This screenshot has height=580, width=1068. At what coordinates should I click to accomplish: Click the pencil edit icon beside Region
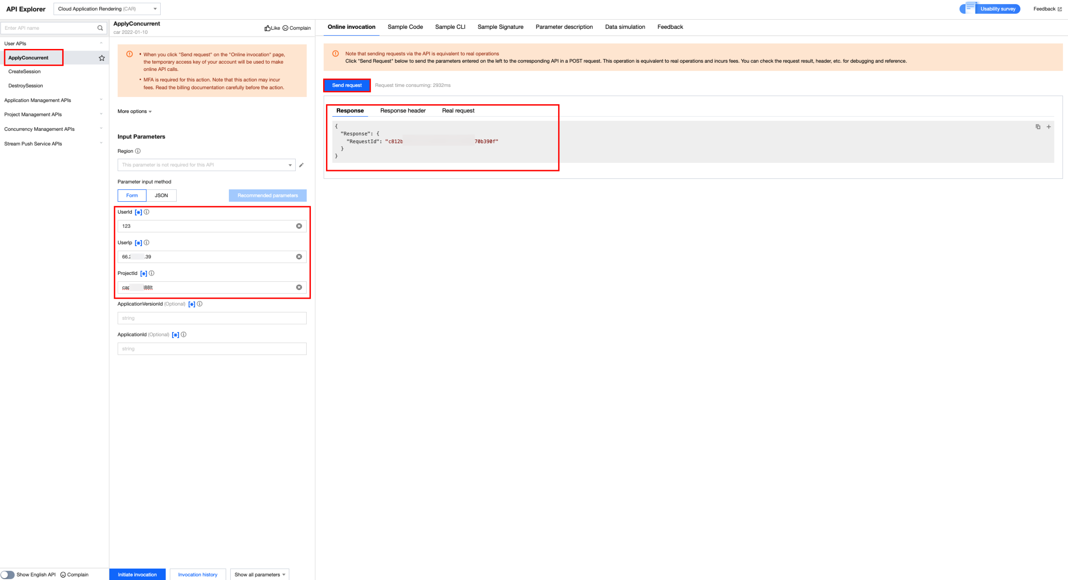tap(301, 165)
